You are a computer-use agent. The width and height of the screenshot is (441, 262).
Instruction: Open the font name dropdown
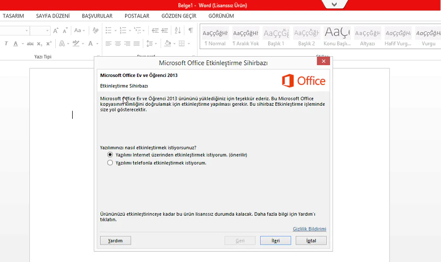(x=26, y=31)
